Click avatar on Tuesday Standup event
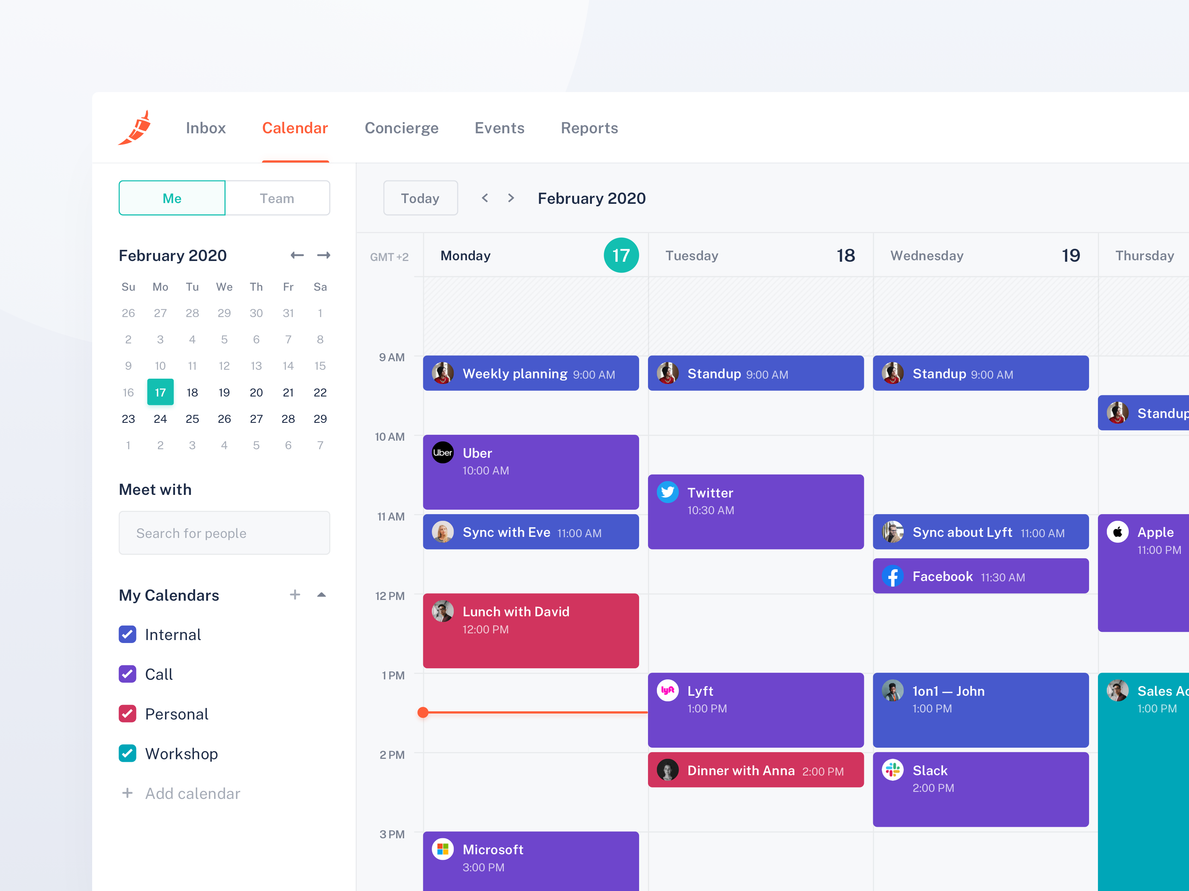This screenshot has width=1189, height=891. click(668, 373)
